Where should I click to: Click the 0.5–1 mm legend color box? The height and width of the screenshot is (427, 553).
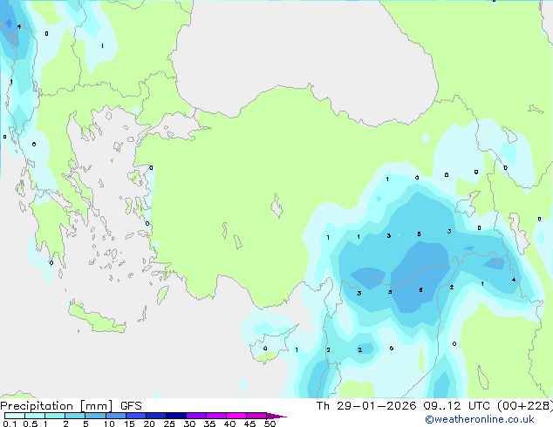[x=35, y=416]
